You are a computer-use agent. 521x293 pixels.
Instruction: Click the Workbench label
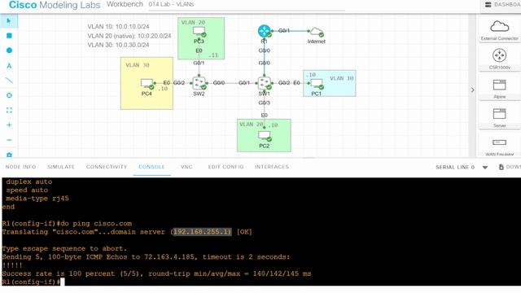pyautogui.click(x=125, y=4)
